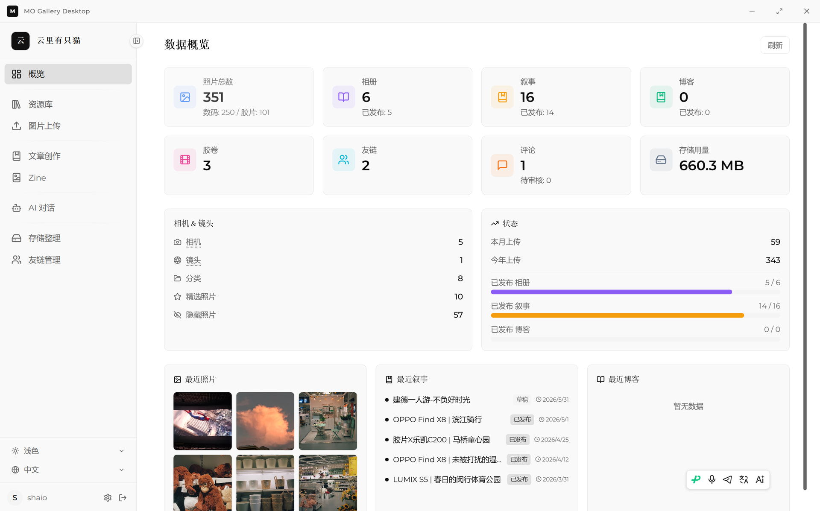Click the 已发布 博客 empty progress bar
Image resolution: width=820 pixels, height=511 pixels.
[x=635, y=339]
